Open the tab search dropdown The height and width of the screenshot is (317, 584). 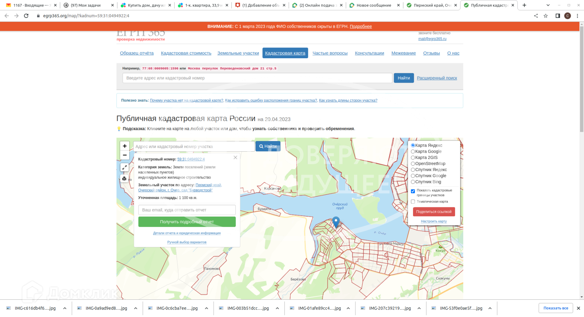click(548, 5)
